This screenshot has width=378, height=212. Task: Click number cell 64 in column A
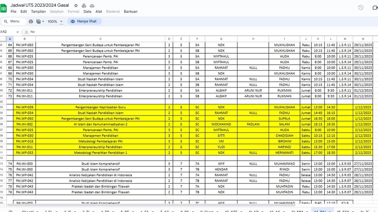[x=10, y=45]
